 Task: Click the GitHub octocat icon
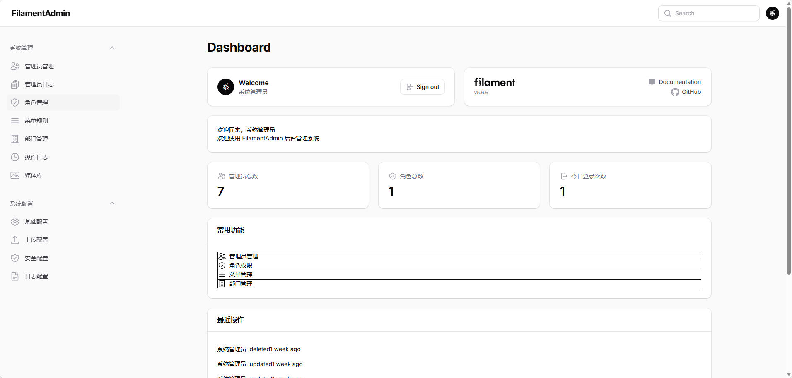[675, 92]
